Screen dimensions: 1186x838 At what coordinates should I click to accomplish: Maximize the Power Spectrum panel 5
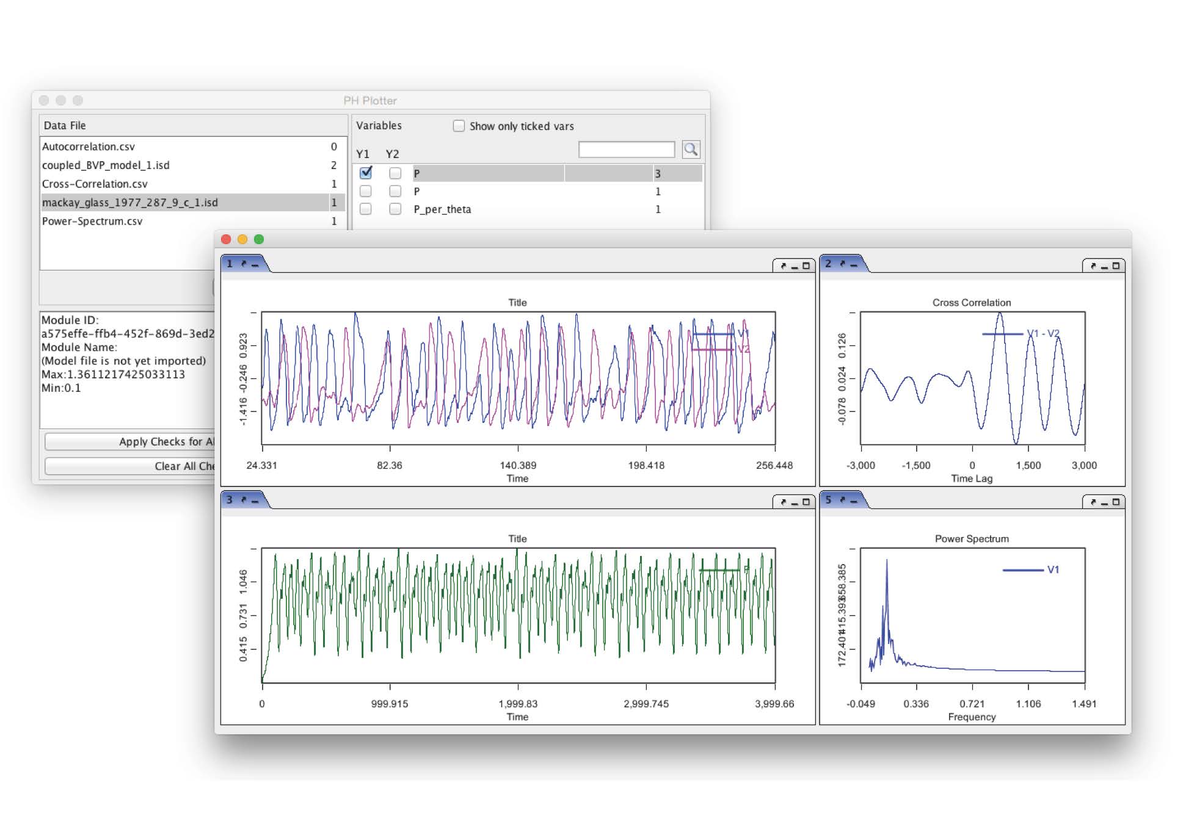click(1116, 502)
